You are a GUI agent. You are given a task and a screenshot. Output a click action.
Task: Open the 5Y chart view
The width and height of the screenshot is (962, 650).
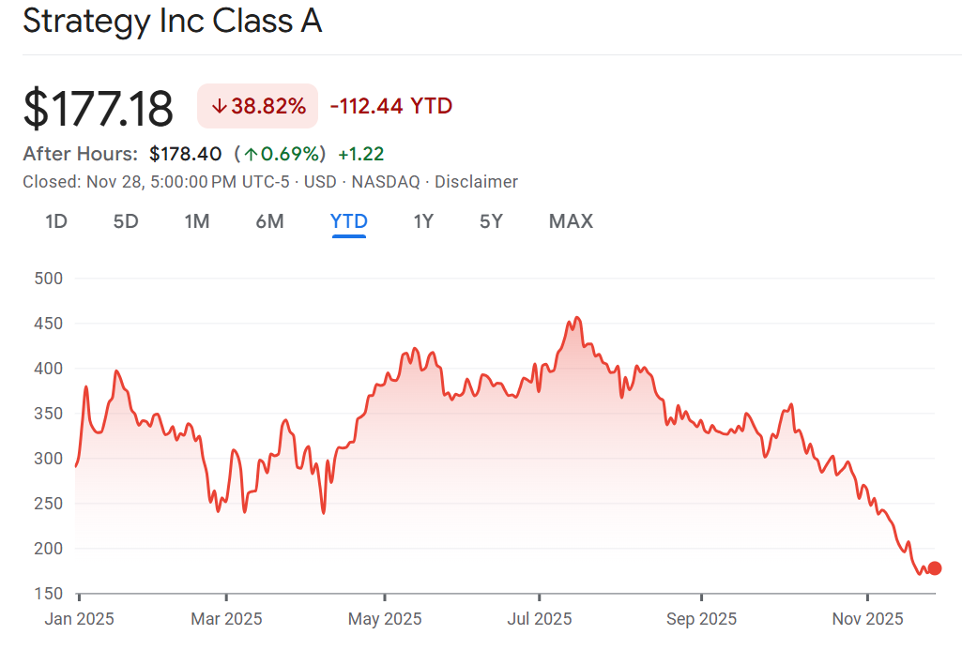[x=490, y=221]
